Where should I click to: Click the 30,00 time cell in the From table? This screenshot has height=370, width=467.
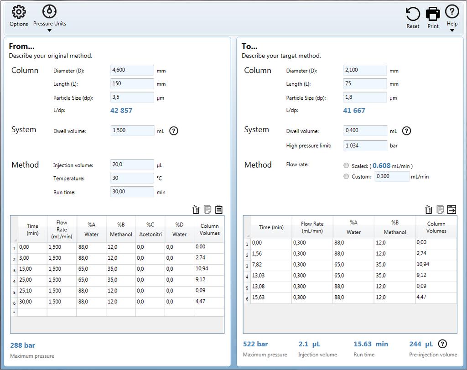32,302
